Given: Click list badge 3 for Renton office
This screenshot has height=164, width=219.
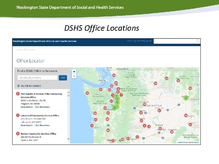Looking at the screenshot, I should [x=18, y=133].
